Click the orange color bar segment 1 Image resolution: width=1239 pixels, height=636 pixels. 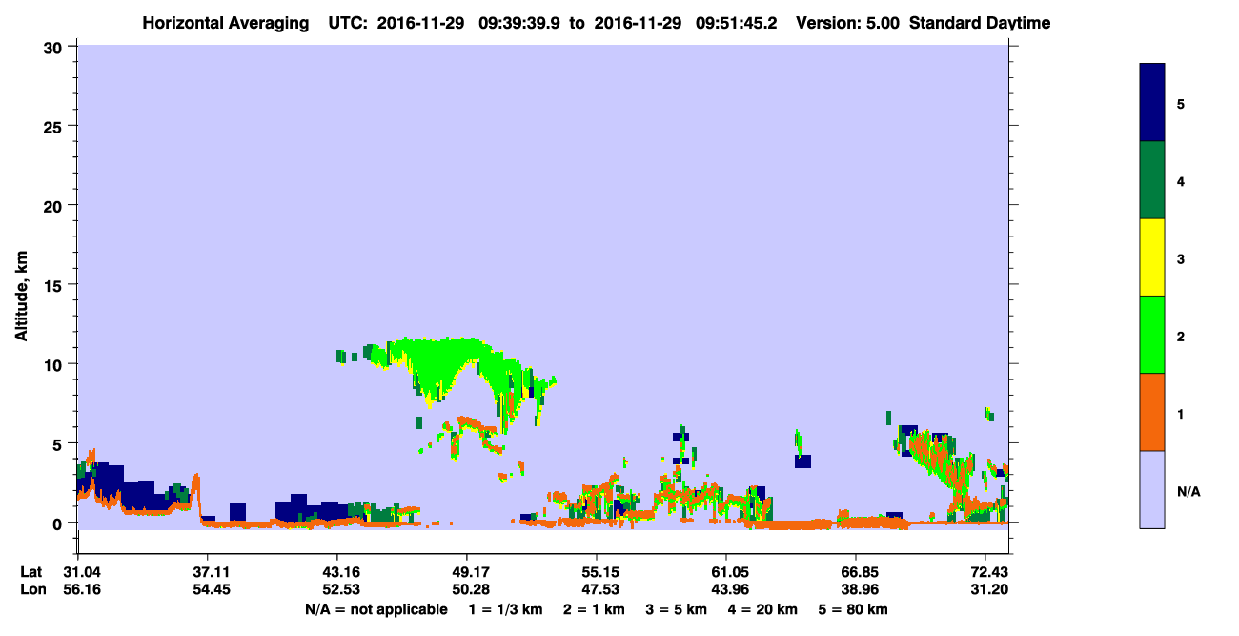pos(1152,412)
